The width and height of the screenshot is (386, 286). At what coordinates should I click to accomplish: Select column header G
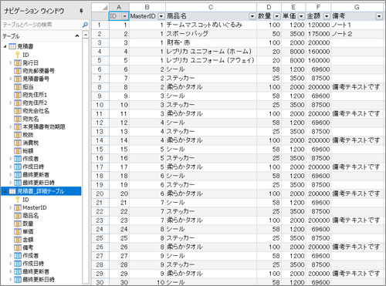point(357,7)
